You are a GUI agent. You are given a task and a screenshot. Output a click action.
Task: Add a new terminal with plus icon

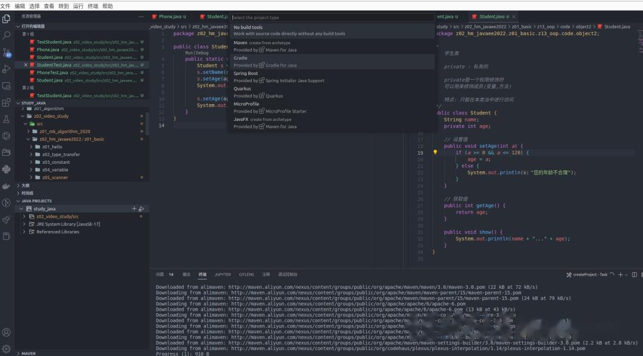coord(620,274)
